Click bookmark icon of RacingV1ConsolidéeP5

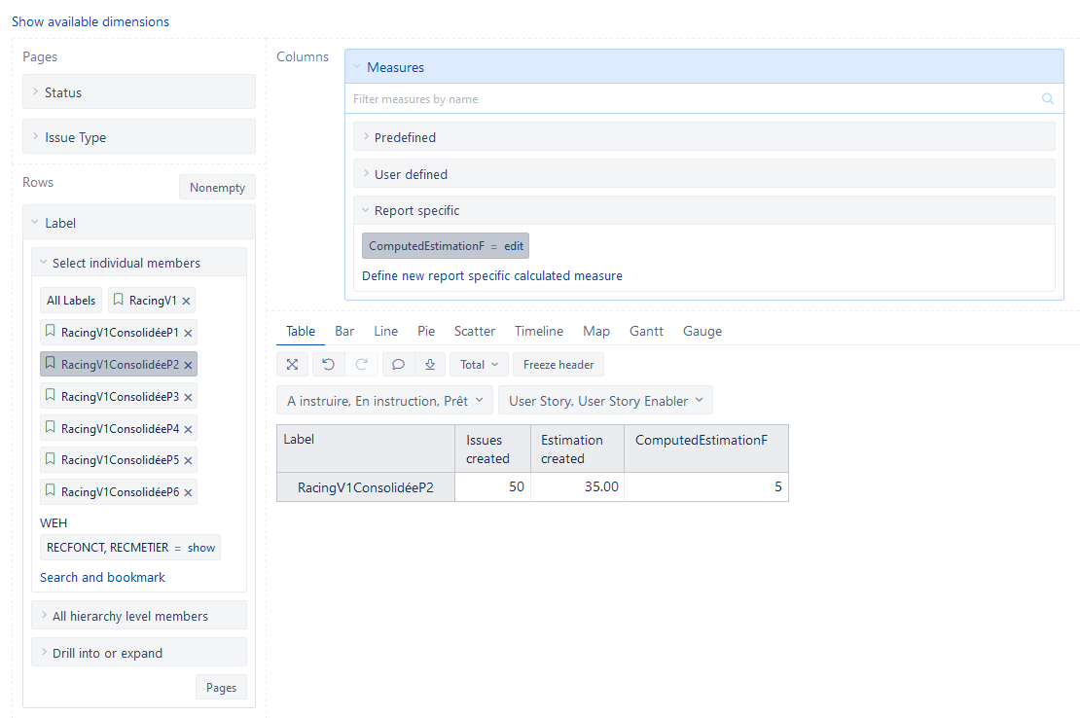point(51,458)
